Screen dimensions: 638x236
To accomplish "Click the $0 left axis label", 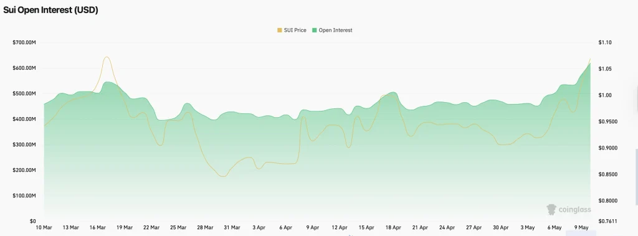I will (32, 221).
